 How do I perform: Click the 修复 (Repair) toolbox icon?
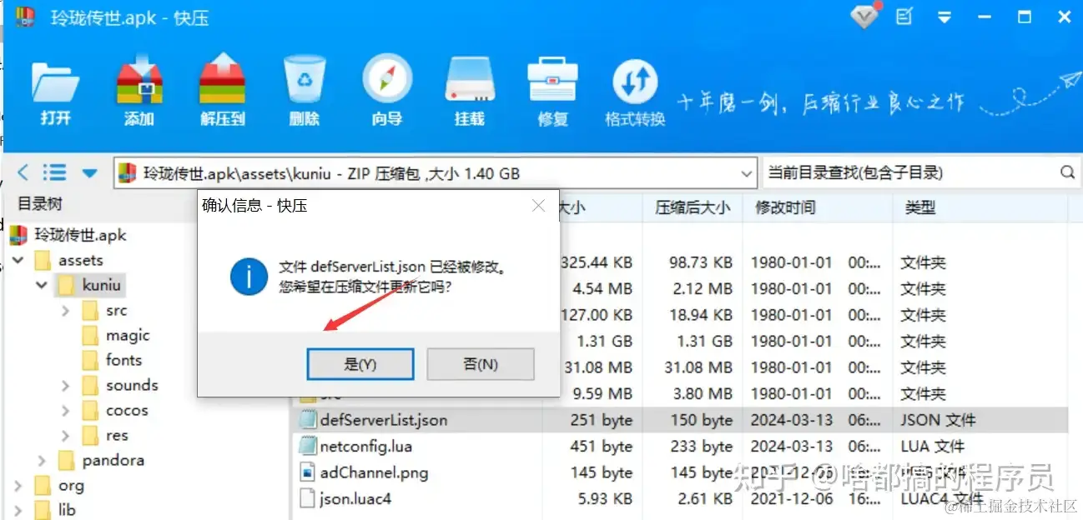pyautogui.click(x=552, y=81)
